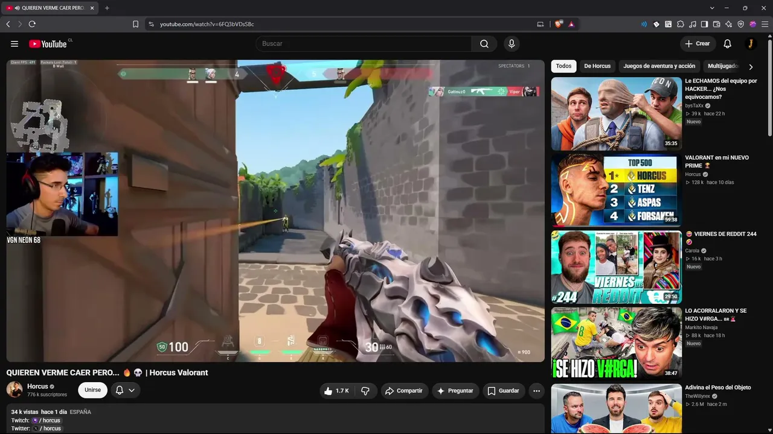The height and width of the screenshot is (434, 773).
Task: Open the QR code extension
Action: [669, 24]
